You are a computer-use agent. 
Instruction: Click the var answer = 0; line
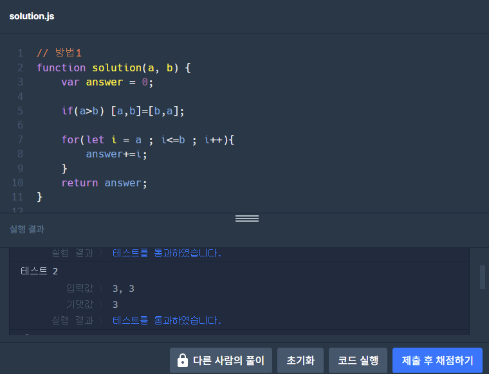107,82
